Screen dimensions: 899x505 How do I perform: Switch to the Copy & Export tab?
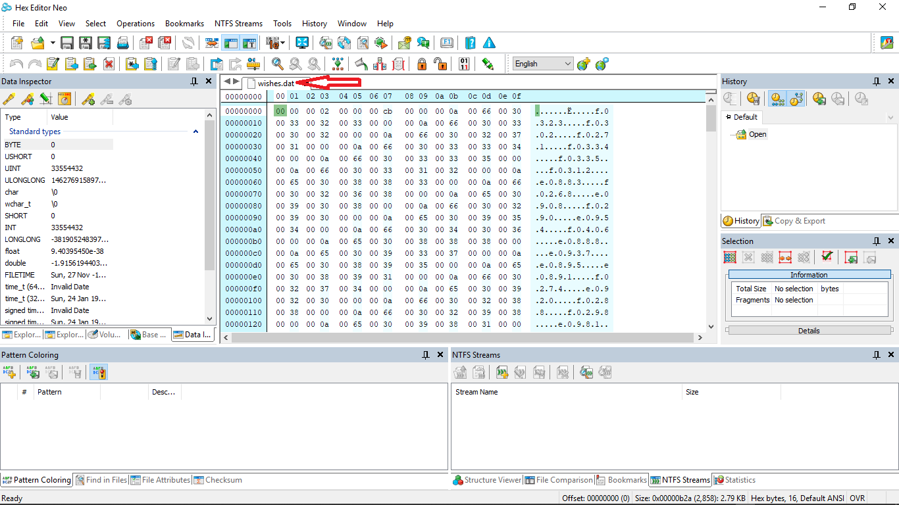pos(794,221)
